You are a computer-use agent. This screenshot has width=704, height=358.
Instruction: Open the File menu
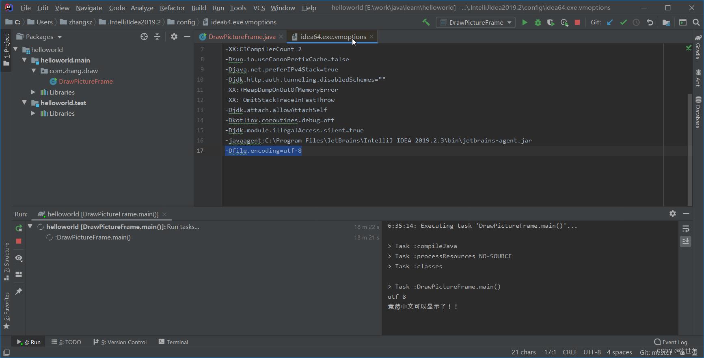pos(26,8)
